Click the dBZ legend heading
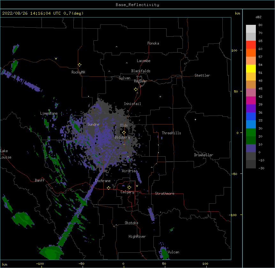 258,17
